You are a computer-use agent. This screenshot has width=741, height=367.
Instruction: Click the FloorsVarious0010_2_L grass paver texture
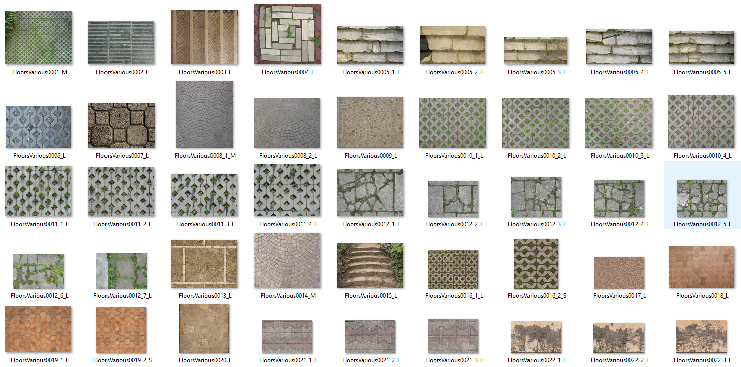[536, 123]
